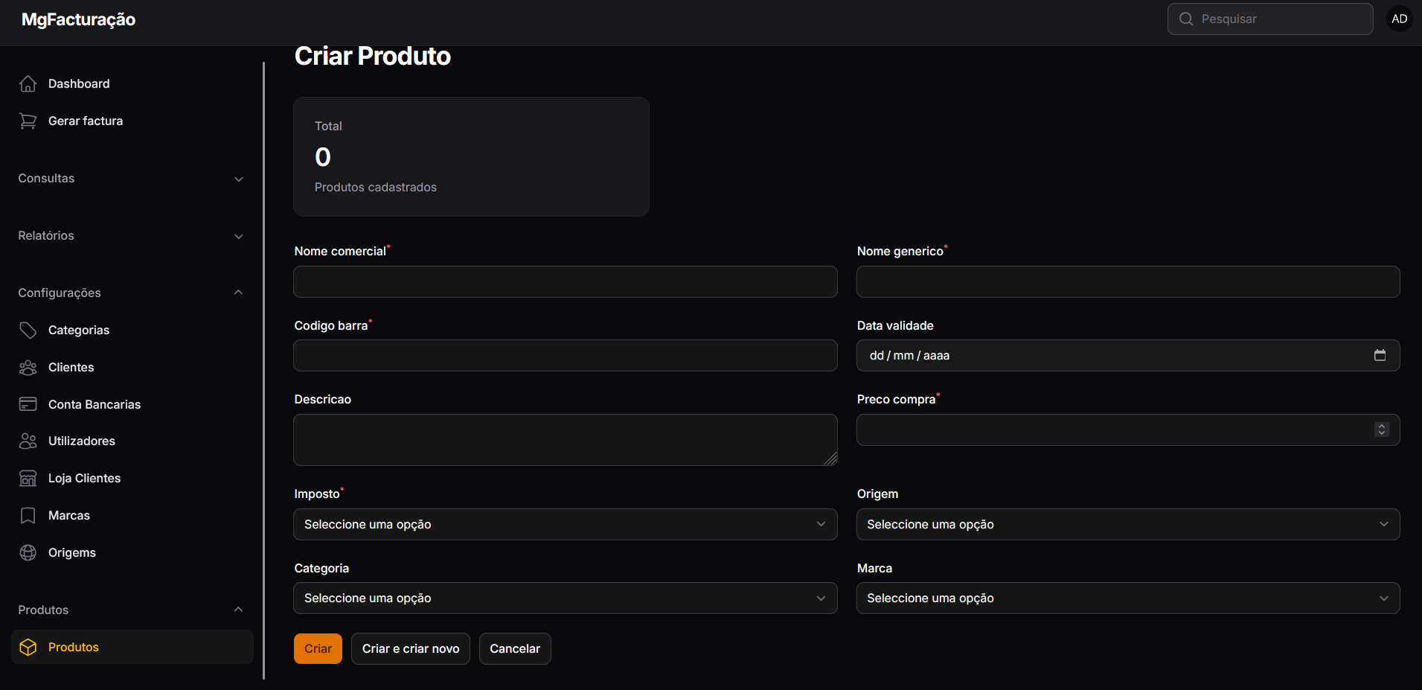Collapse the Configurações sidebar section
The width and height of the screenshot is (1422, 690).
[132, 293]
